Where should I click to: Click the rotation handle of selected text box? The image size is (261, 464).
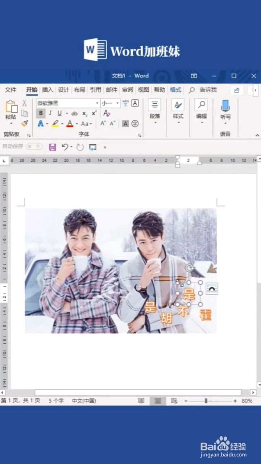point(189,268)
